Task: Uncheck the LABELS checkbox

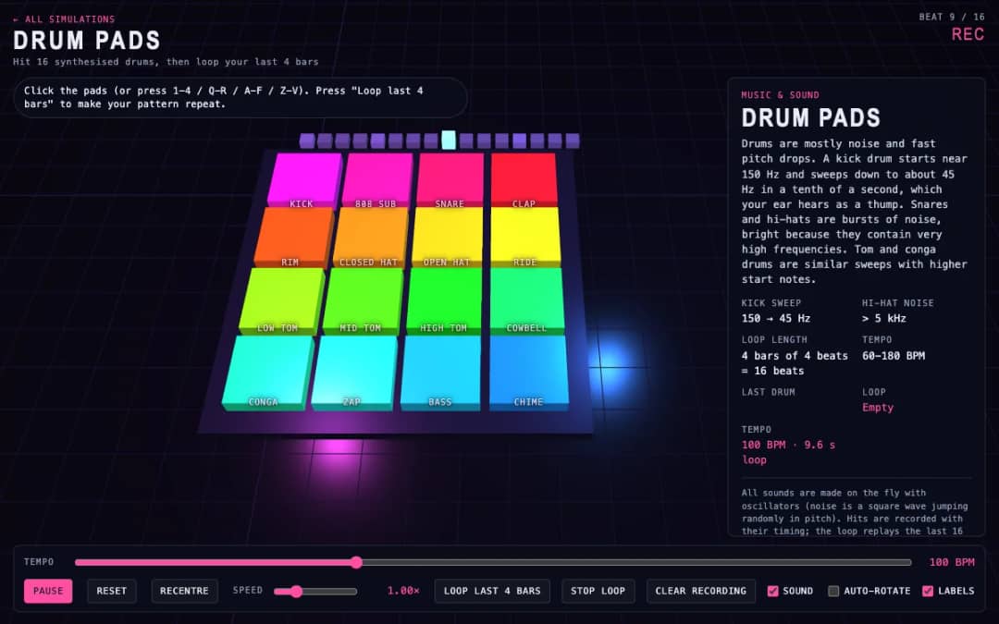Action: click(928, 591)
